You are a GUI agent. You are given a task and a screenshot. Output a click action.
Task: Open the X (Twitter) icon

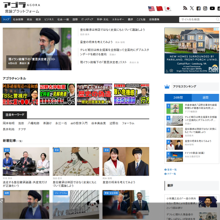coord(192,8)
